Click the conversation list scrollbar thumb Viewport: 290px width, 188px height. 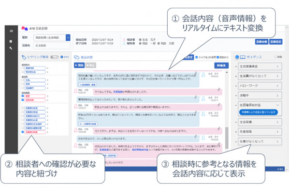(x=227, y=138)
